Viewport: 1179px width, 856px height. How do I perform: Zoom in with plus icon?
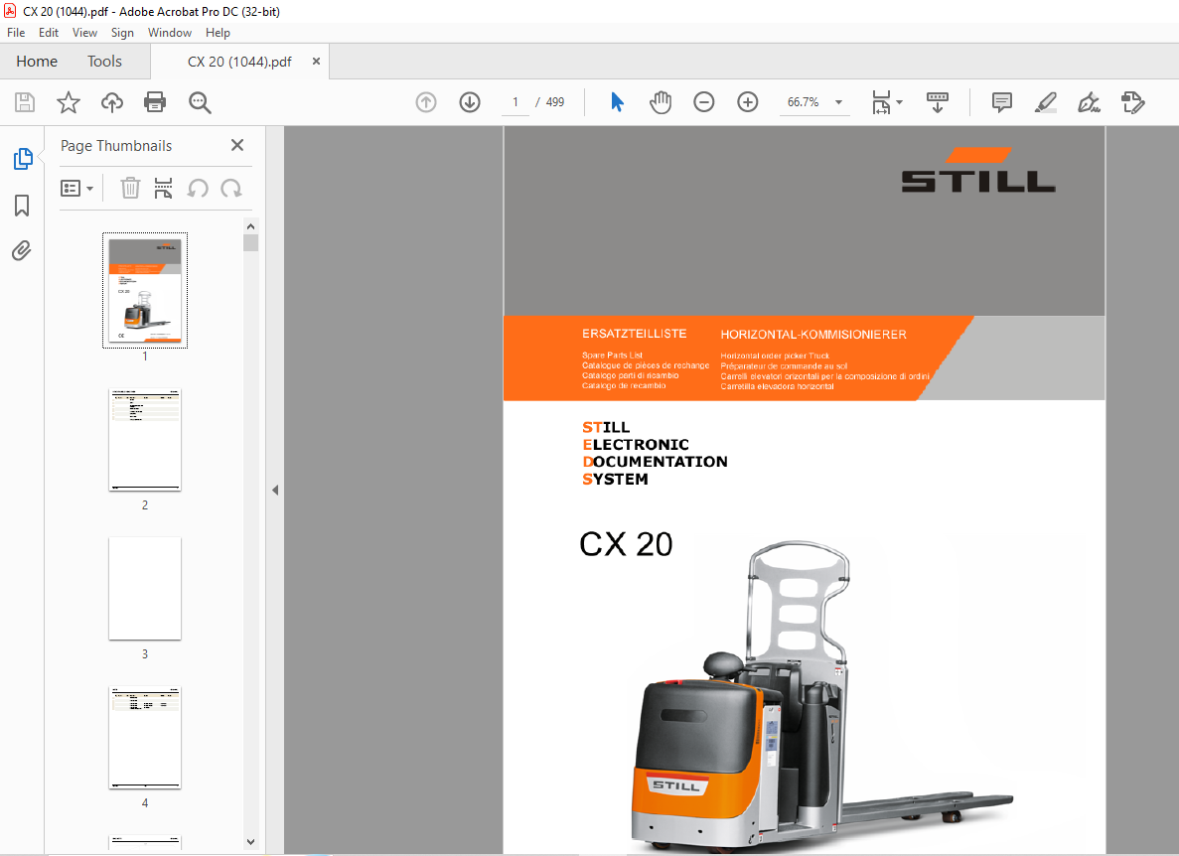[747, 102]
